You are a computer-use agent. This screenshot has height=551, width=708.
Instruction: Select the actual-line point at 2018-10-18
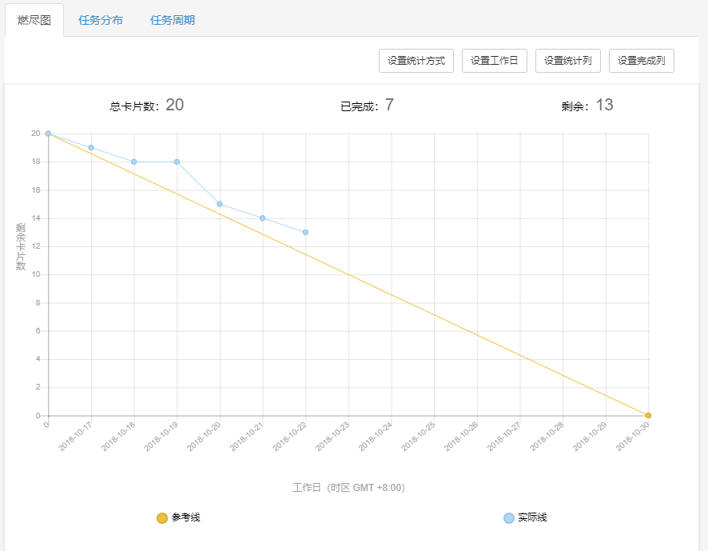coord(134,162)
